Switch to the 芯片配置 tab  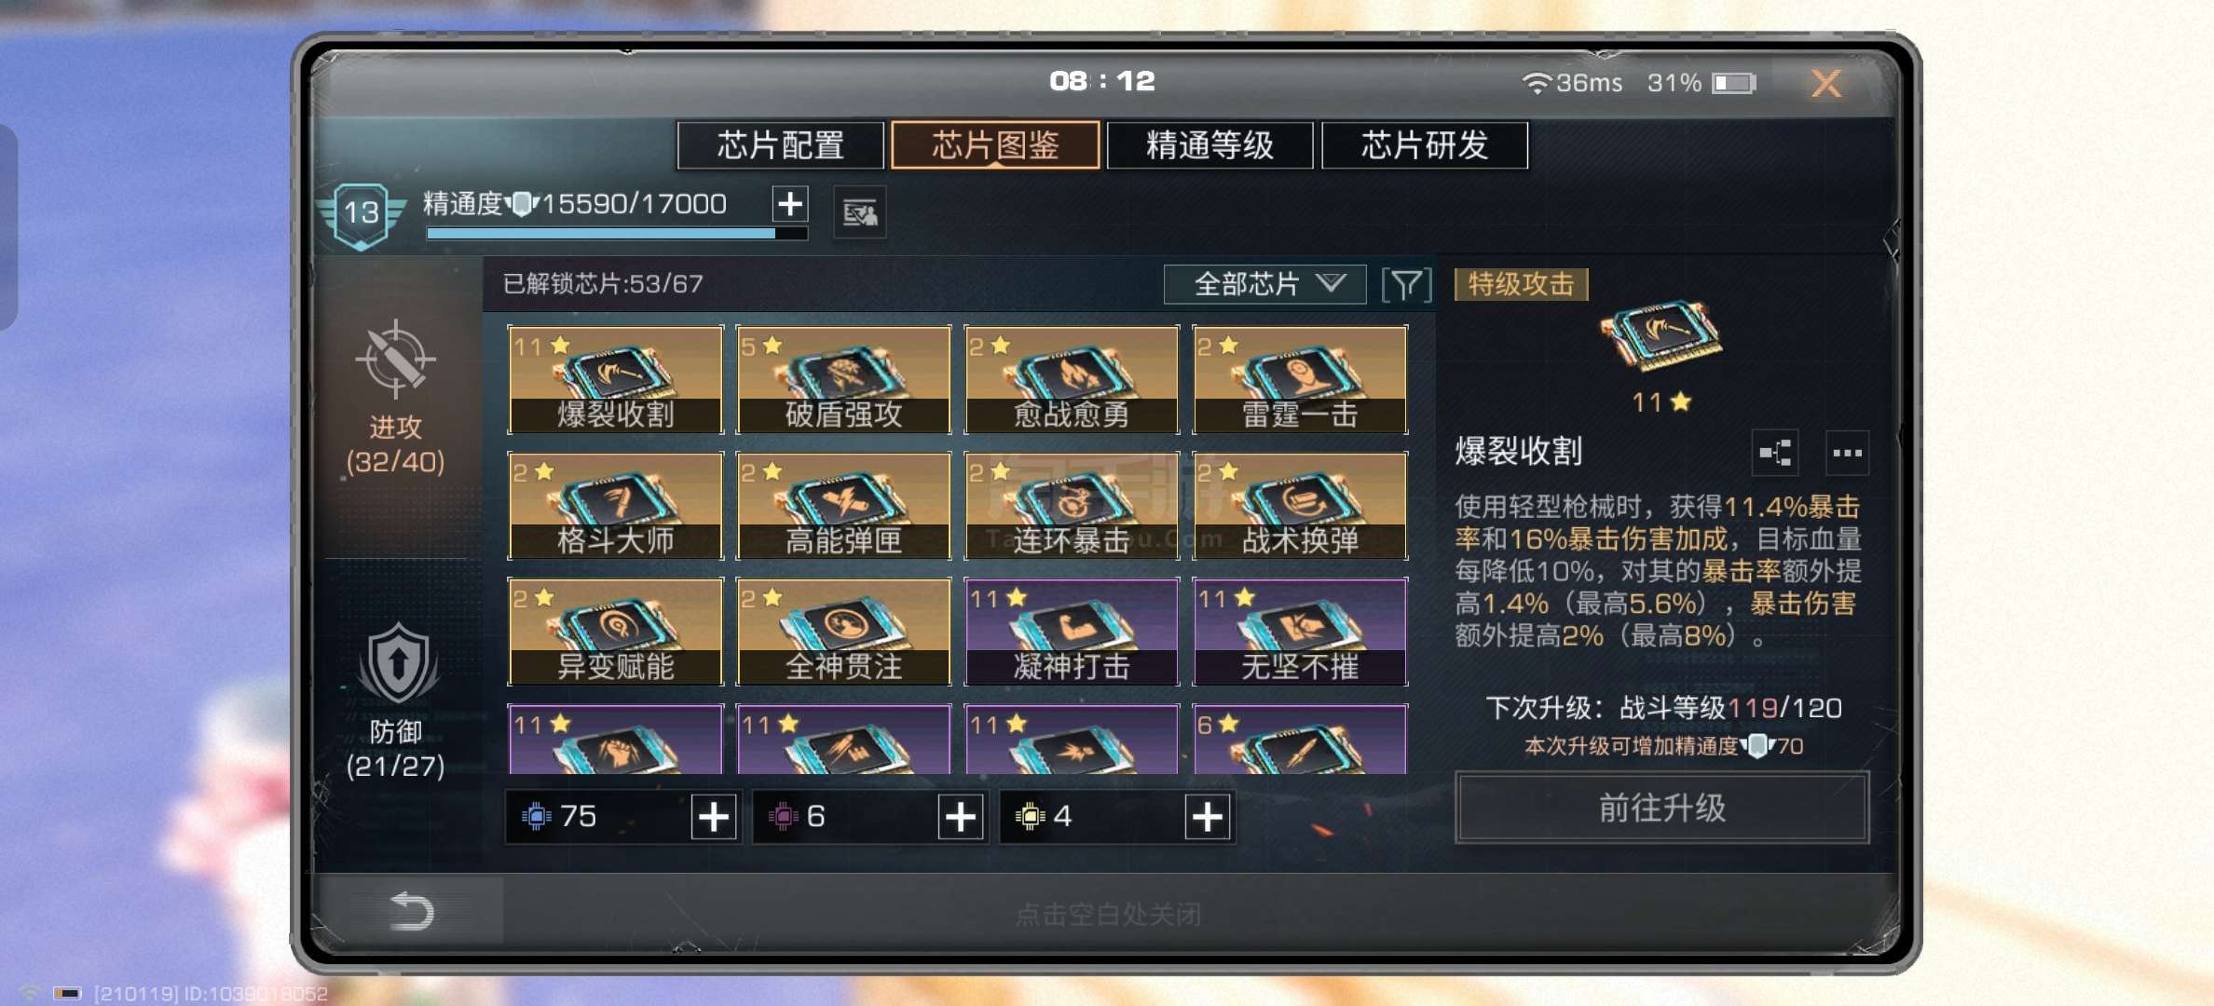pyautogui.click(x=781, y=145)
